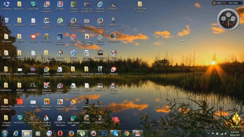Open the 12002270_1 image file

(x=100, y=103)
